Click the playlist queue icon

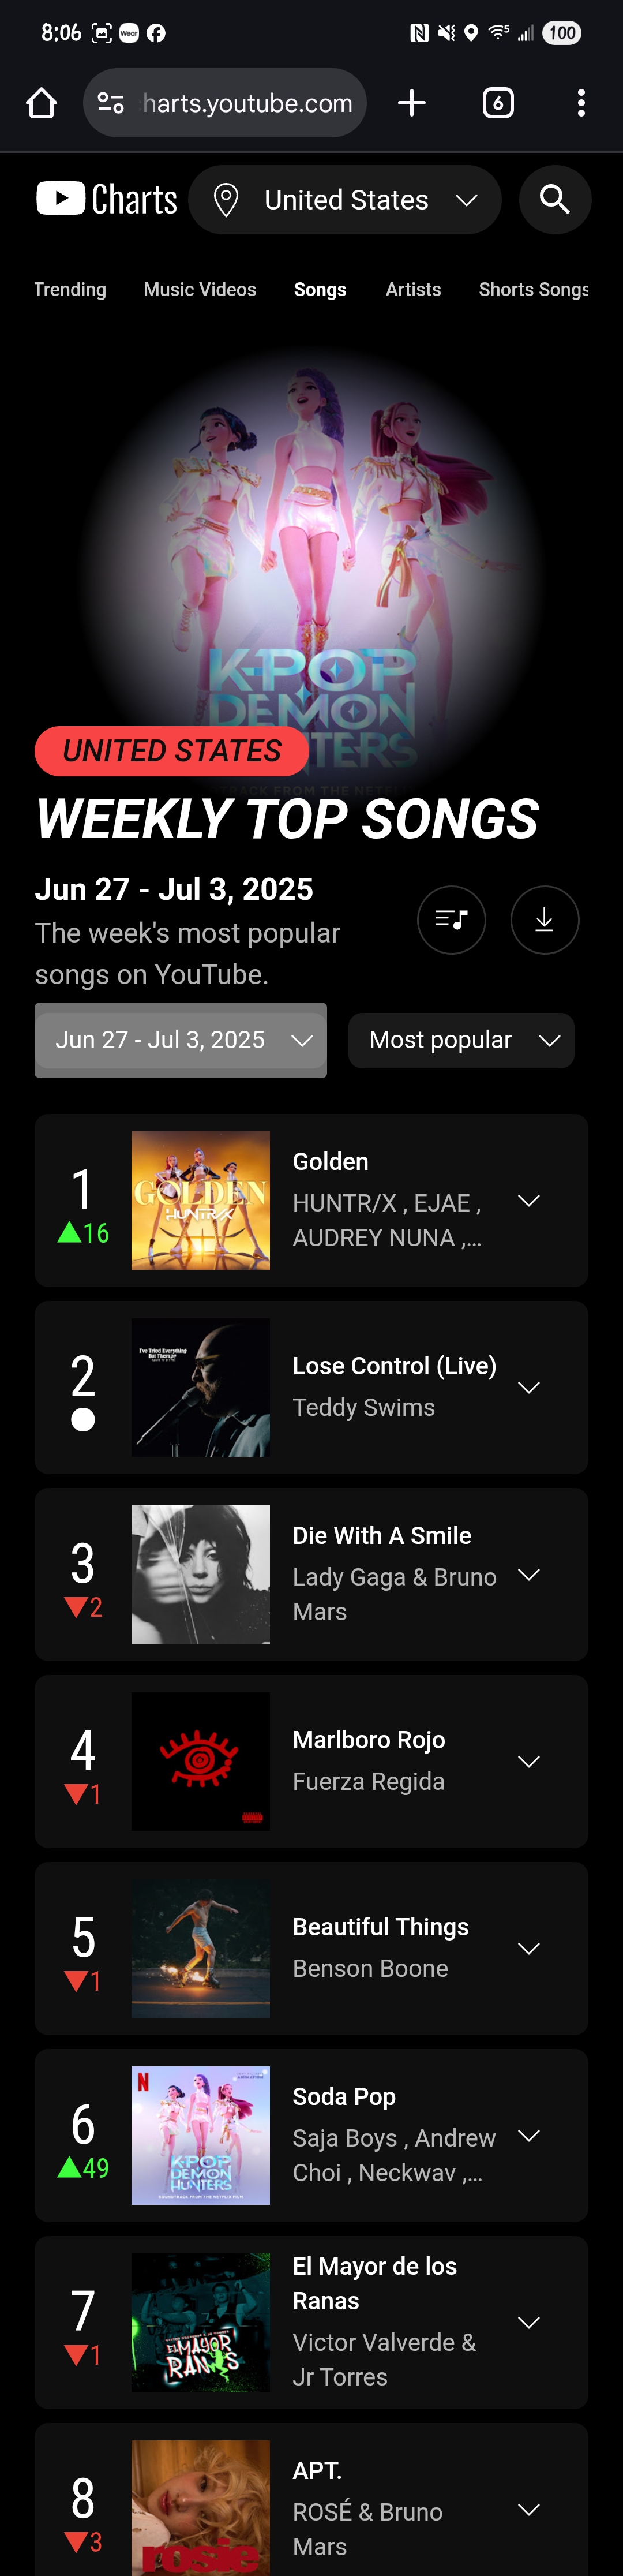451,920
